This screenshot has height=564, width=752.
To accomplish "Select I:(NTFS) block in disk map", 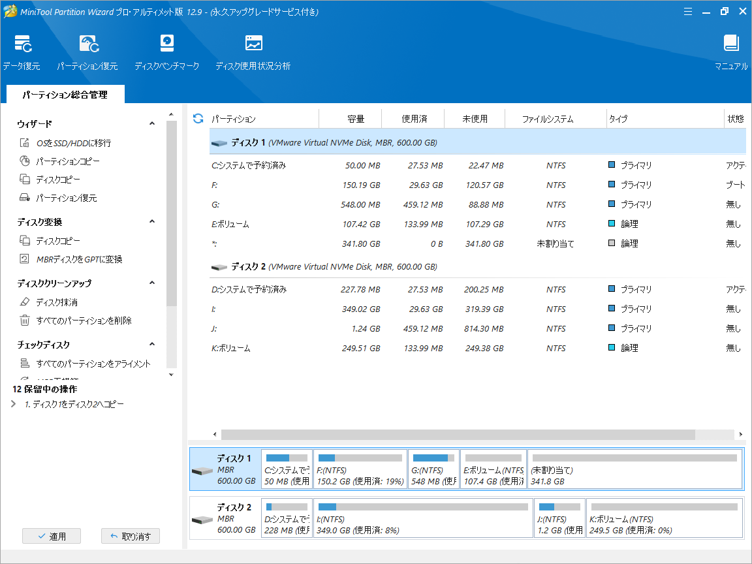I will pyautogui.click(x=423, y=518).
